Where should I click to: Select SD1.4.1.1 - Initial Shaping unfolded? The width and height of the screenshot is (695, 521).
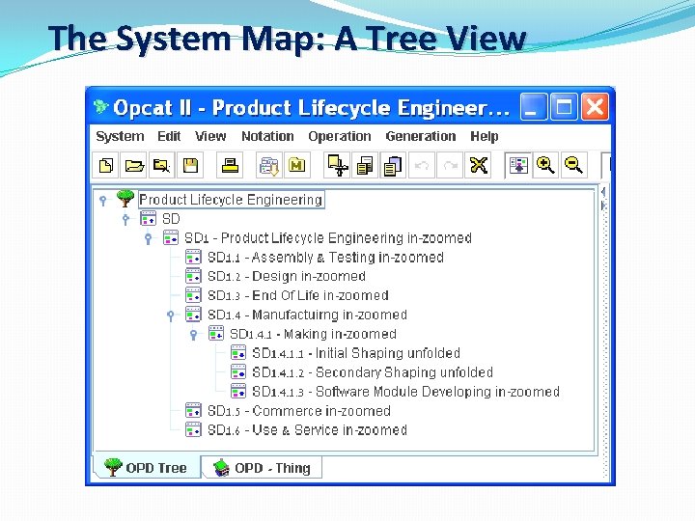356,353
